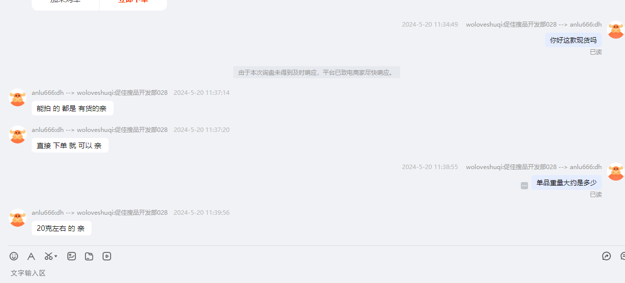Click the forward/transfer chat icon
Viewport: 625px width, 283px height.
[606, 256]
